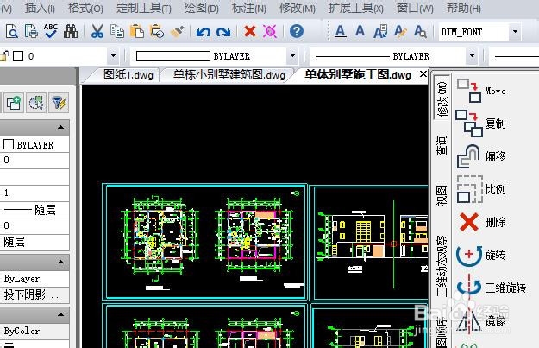
Task: Select the 三维旋转 3D rotate tool
Action: point(492,287)
